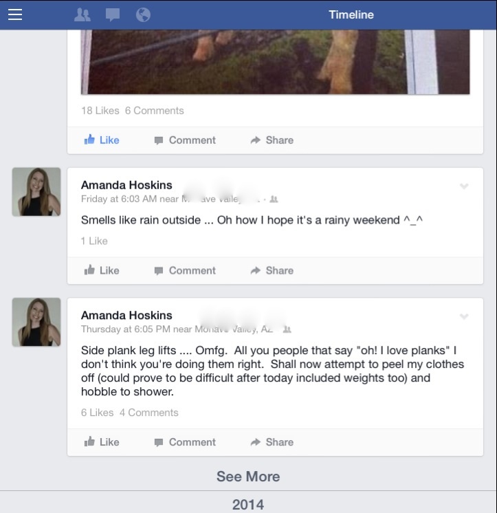The height and width of the screenshot is (513, 497).
Task: Comment on the side plank post
Action: (x=185, y=442)
